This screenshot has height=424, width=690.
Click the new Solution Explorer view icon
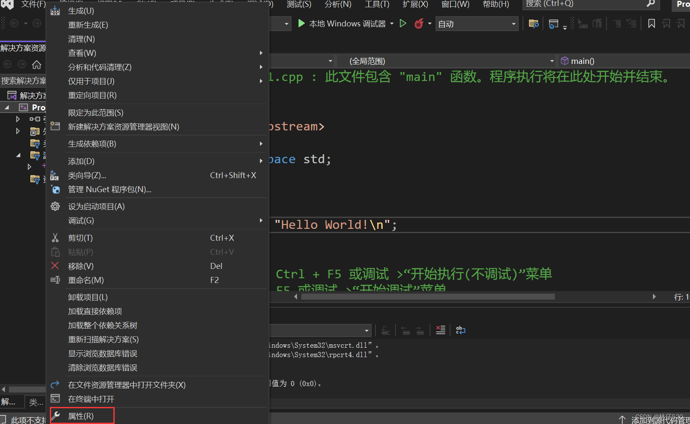(55, 127)
